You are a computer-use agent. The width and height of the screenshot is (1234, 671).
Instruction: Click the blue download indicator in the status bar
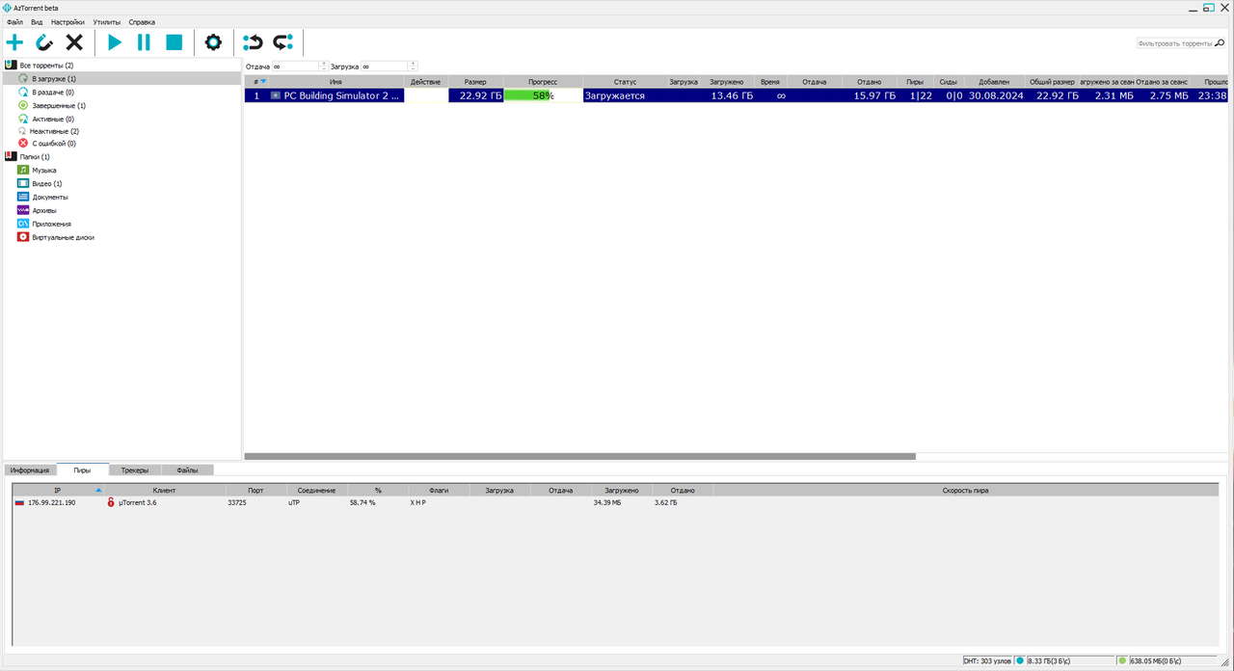[1020, 661]
